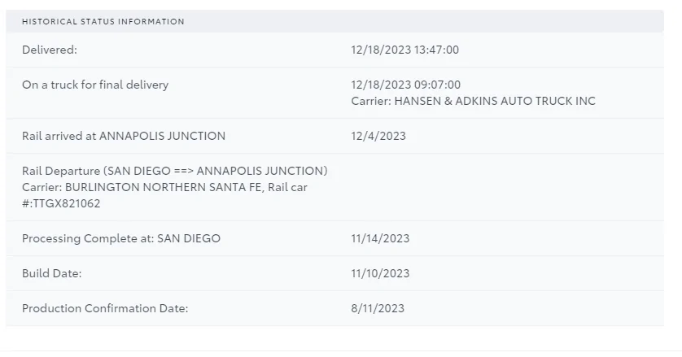Select the 11/10/2023 build date value
The height and width of the screenshot is (357, 682).
click(380, 273)
